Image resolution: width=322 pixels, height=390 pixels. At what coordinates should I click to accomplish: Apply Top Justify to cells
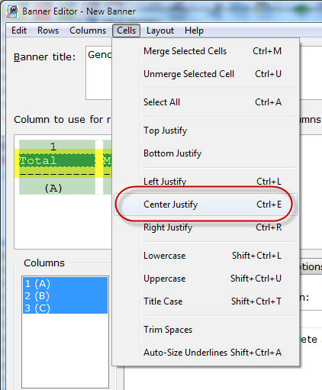pyautogui.click(x=206, y=131)
